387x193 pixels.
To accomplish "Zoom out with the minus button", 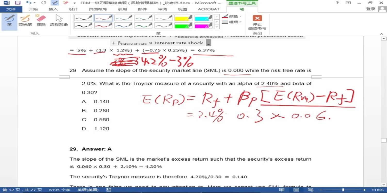I will click(x=321, y=190).
